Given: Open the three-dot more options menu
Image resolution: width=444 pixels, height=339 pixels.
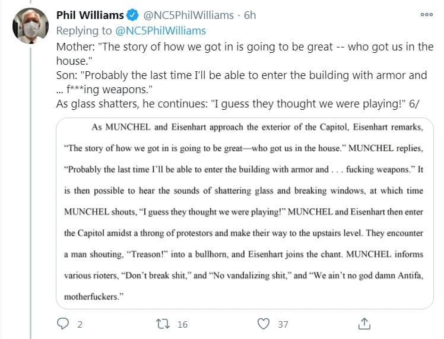Looking at the screenshot, I should 426,15.
